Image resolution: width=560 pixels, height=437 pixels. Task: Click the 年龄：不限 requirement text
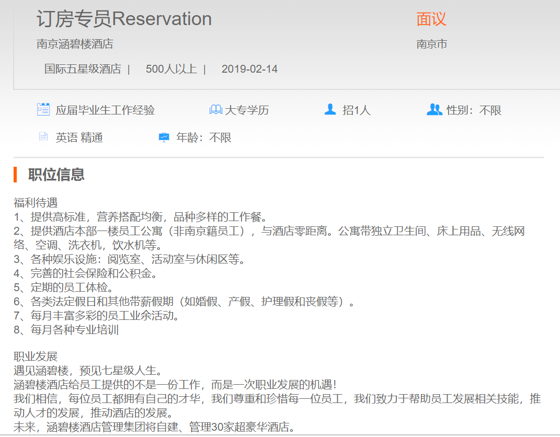pyautogui.click(x=204, y=137)
